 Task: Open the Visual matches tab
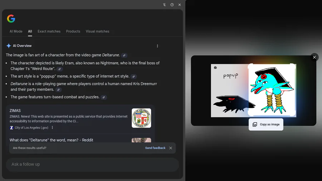(x=98, y=31)
